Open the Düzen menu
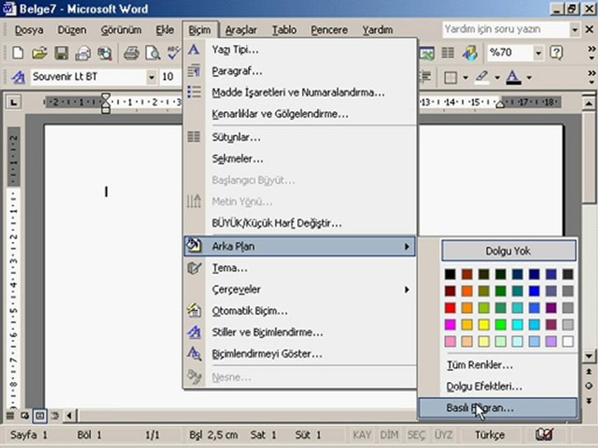The height and width of the screenshot is (448, 598). pyautogui.click(x=72, y=30)
